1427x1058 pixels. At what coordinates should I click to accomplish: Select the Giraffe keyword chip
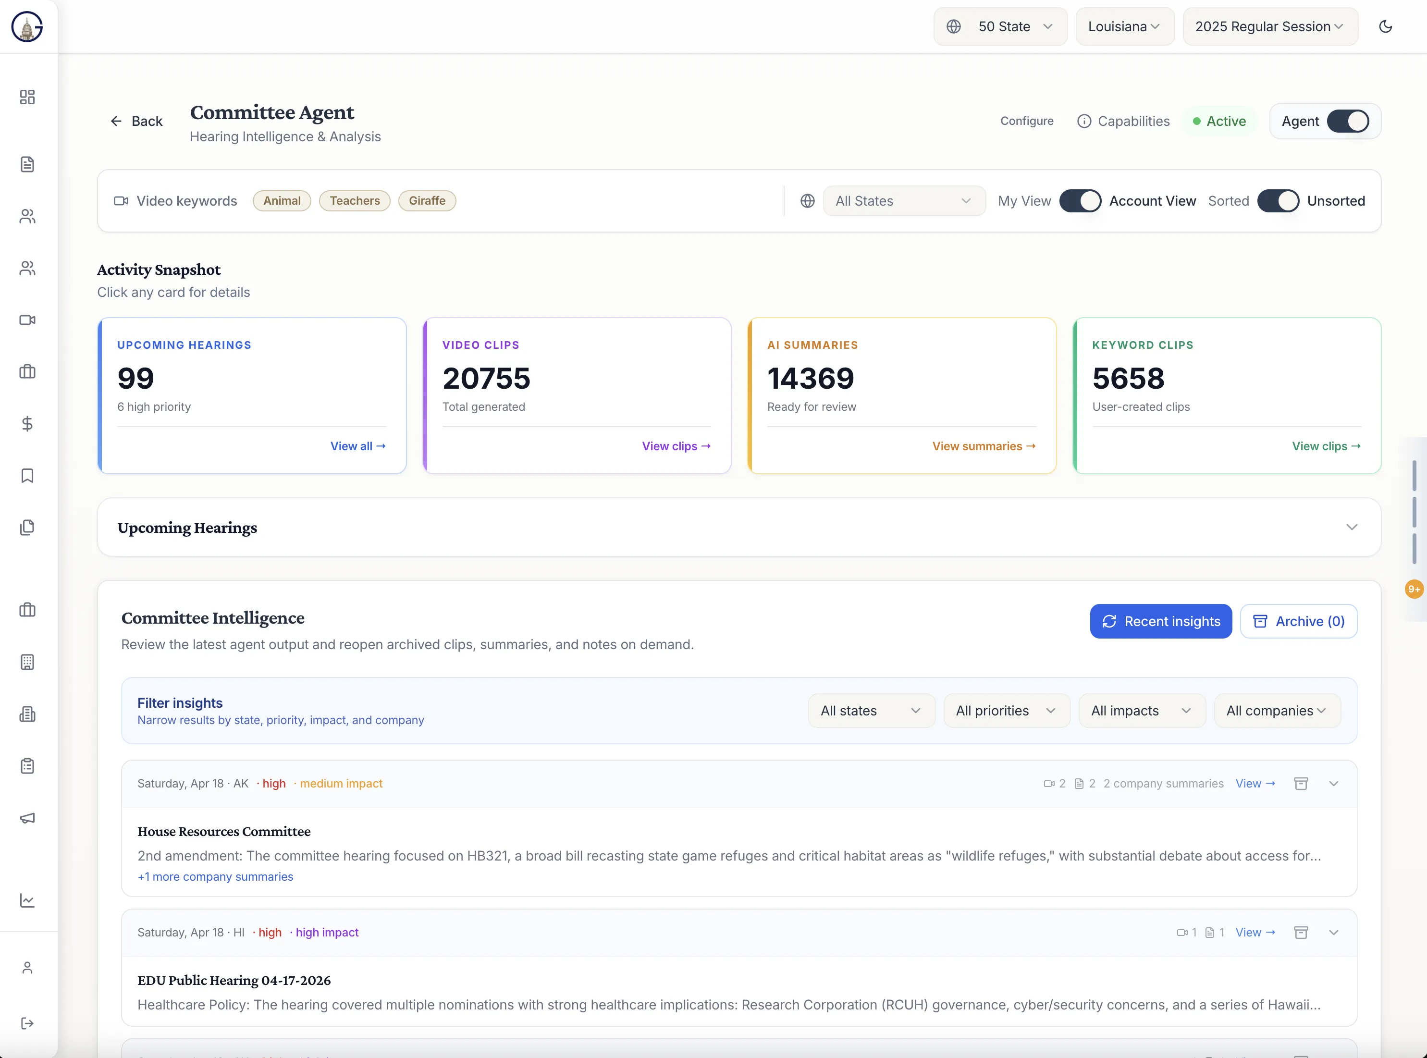point(427,200)
